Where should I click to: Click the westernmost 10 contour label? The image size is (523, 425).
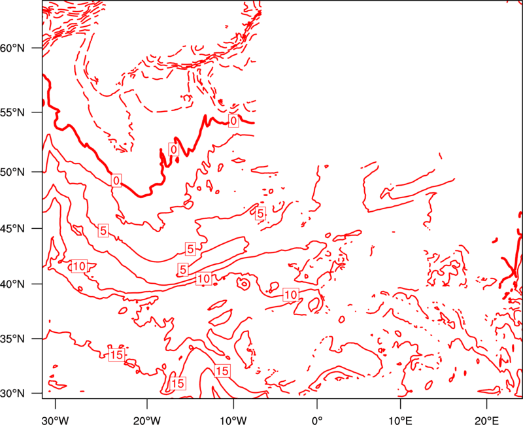coord(79,266)
